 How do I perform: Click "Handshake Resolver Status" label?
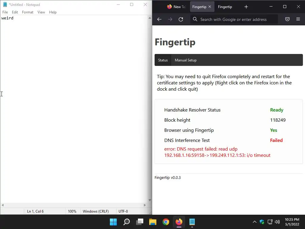click(x=192, y=110)
